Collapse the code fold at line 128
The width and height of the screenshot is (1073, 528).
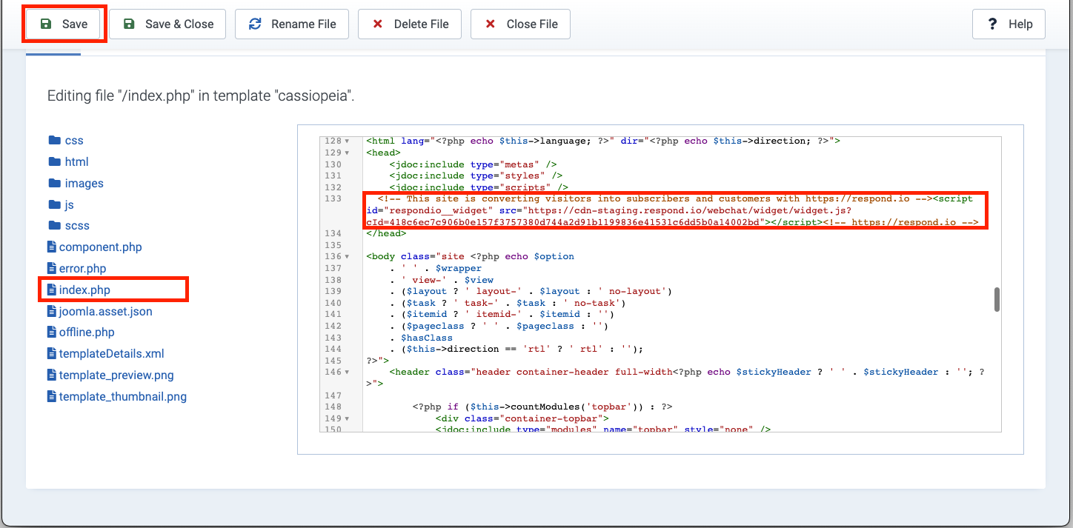click(348, 141)
